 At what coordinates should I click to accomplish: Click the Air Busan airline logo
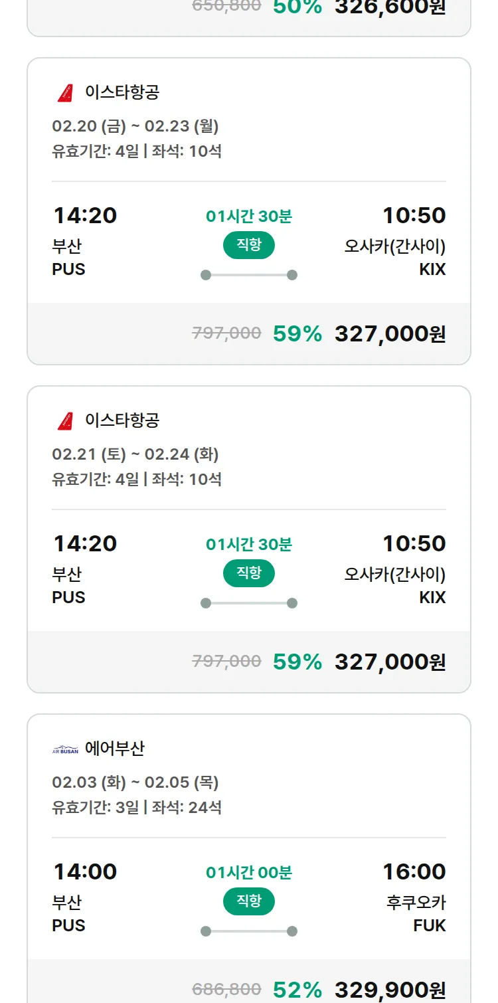point(65,750)
